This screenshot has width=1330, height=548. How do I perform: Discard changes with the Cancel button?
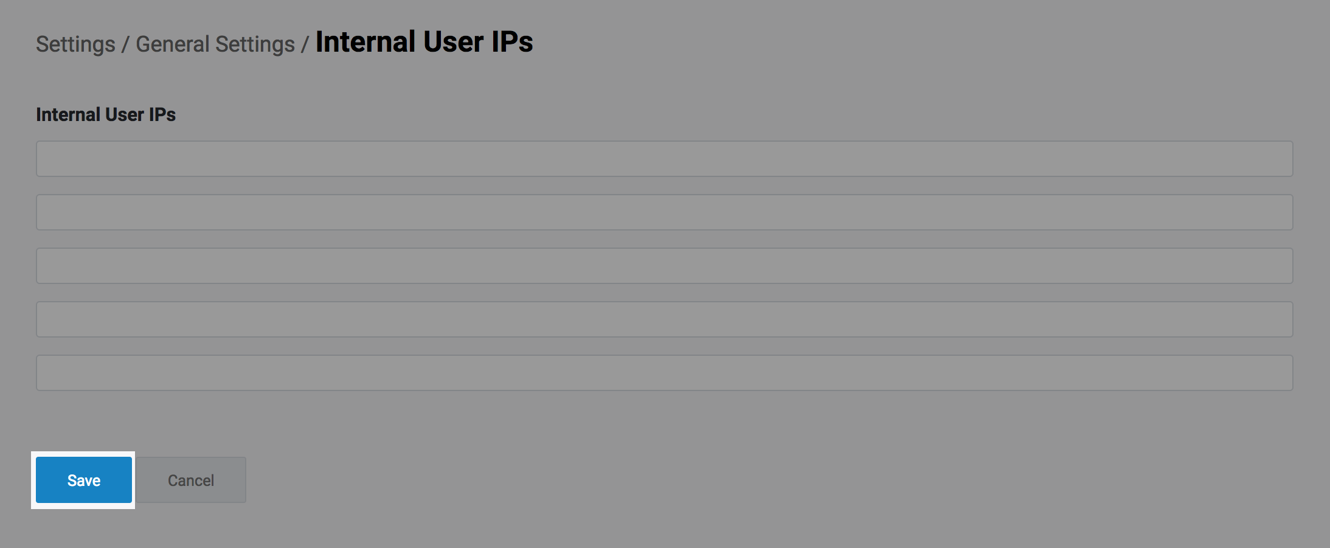click(x=191, y=480)
